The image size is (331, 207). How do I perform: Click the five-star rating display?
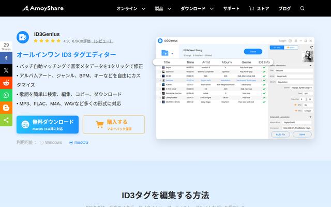click(47, 41)
